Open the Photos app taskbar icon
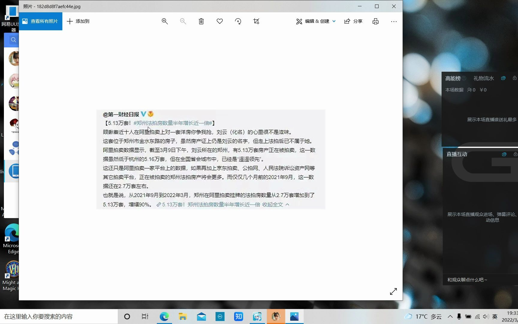The image size is (518, 324). coord(294,316)
